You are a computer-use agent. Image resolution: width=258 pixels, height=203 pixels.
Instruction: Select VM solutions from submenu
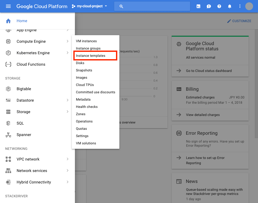coord(95,143)
